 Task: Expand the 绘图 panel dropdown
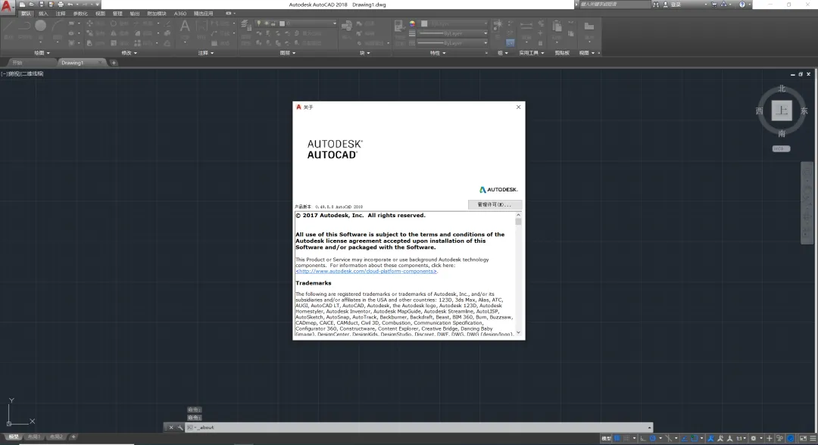coord(42,53)
